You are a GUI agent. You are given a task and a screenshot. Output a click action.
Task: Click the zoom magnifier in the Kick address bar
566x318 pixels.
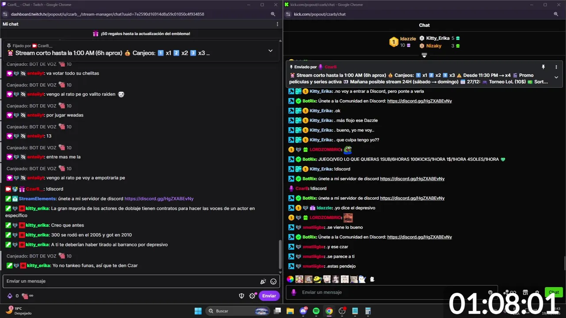556,14
